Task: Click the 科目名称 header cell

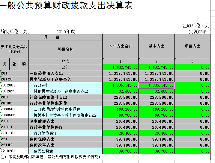Action: [65, 49]
